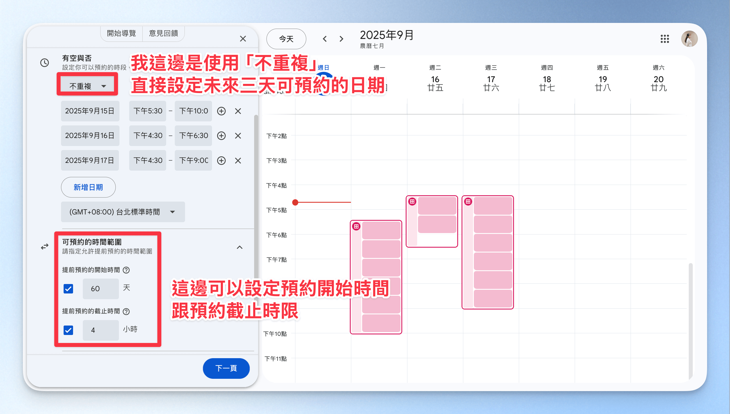730x414 pixels.
Task: Collapse the 可預約的時間範圍 section
Action: tap(240, 247)
